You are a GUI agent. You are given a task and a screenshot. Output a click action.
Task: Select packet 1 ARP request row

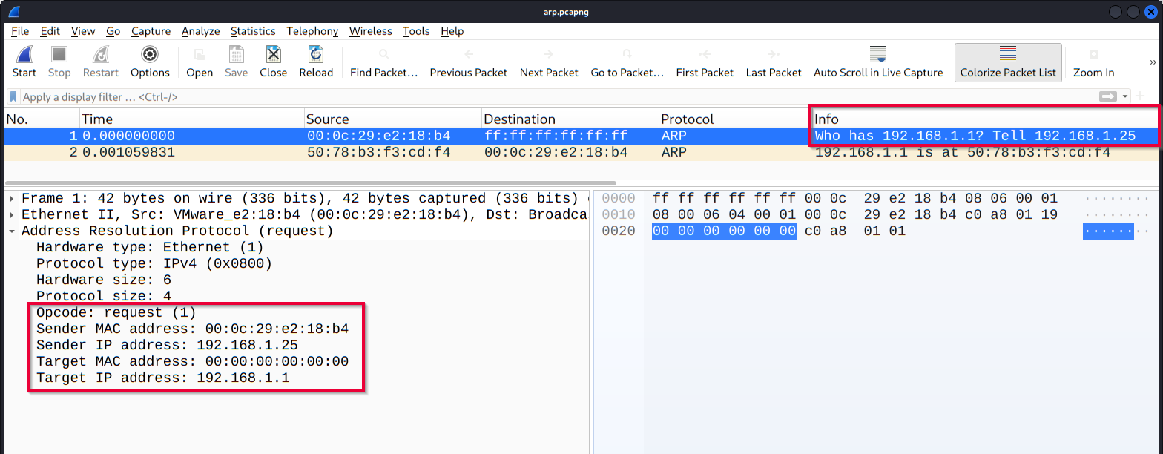(581, 136)
